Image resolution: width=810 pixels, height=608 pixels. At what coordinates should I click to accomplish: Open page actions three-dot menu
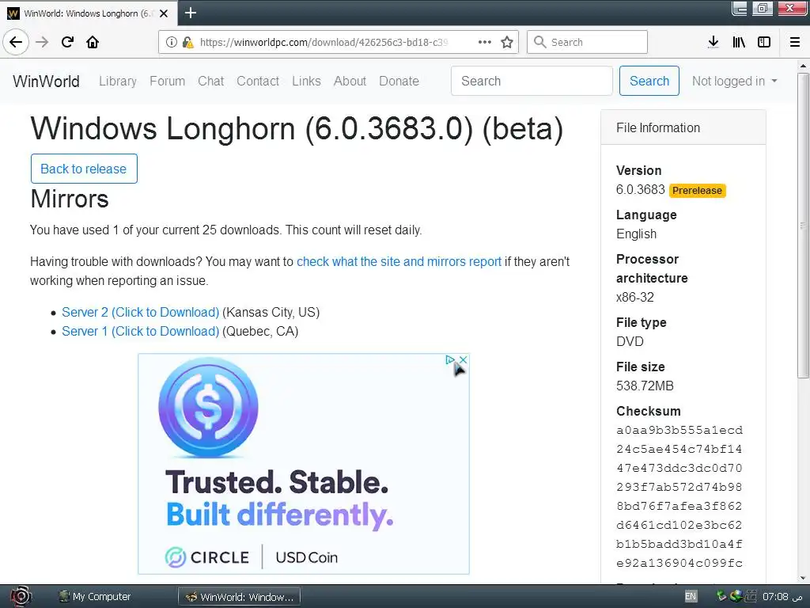(485, 42)
